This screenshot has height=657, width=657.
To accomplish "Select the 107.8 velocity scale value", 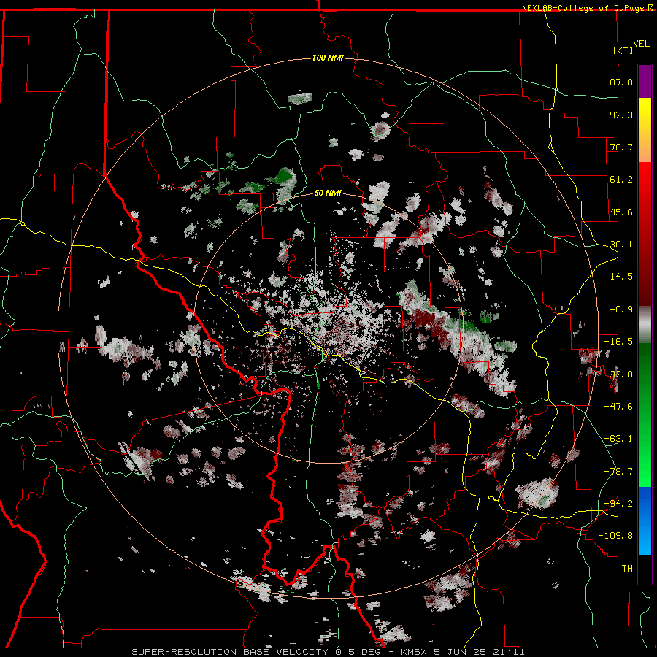I will click(618, 82).
